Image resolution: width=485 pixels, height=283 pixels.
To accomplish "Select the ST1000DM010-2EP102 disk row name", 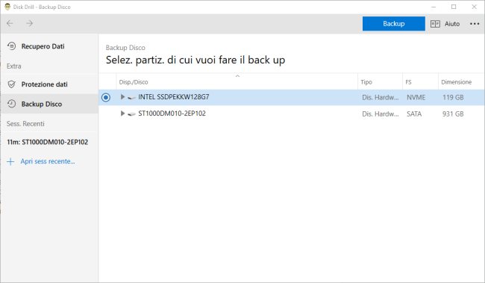I will coord(172,113).
